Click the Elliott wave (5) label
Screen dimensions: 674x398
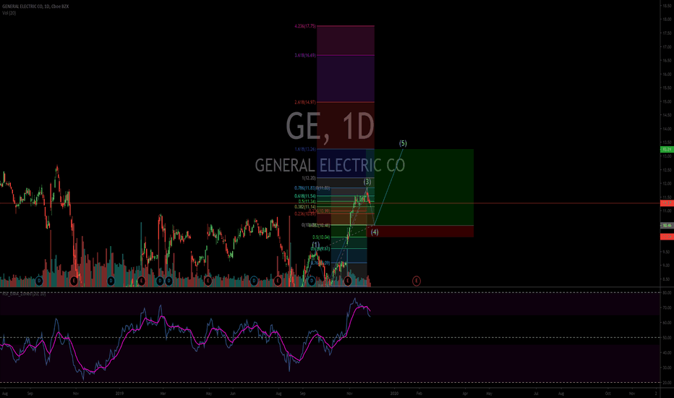point(403,143)
